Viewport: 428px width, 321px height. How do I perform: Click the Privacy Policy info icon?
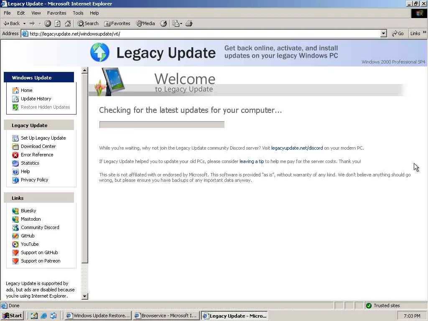pos(15,180)
